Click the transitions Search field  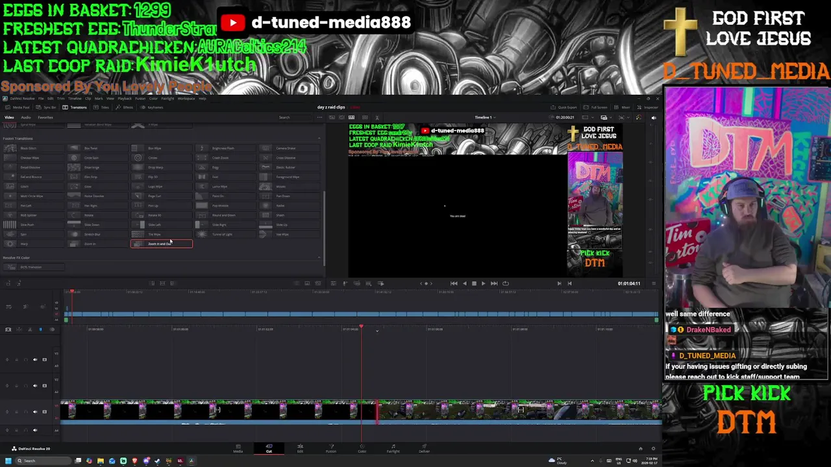293,117
